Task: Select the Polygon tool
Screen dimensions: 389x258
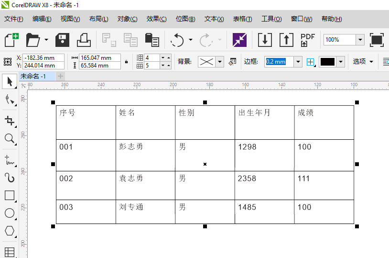Action: [10, 231]
